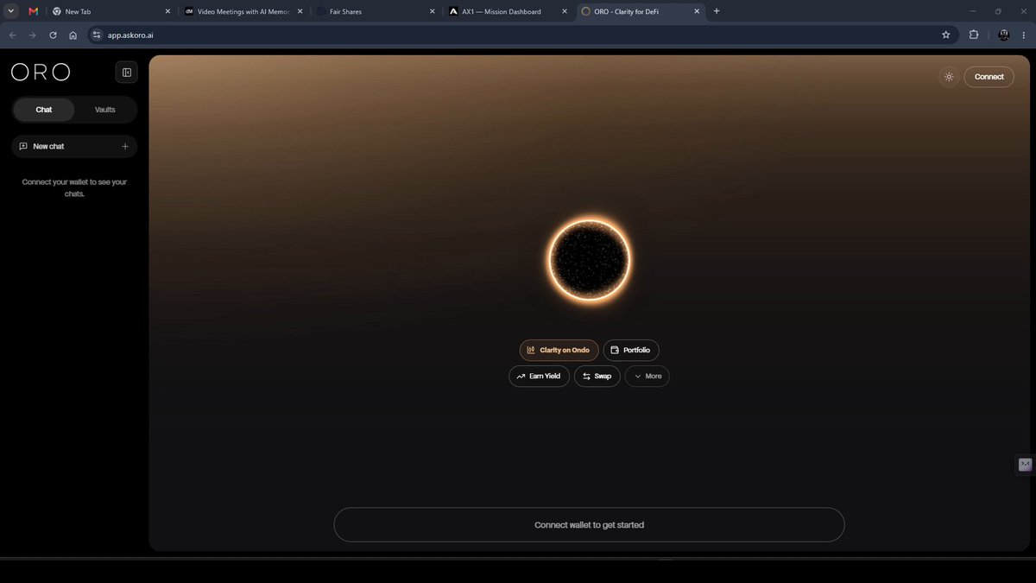Open the tab search dropdown arrow
This screenshot has width=1036, height=583.
[12, 11]
